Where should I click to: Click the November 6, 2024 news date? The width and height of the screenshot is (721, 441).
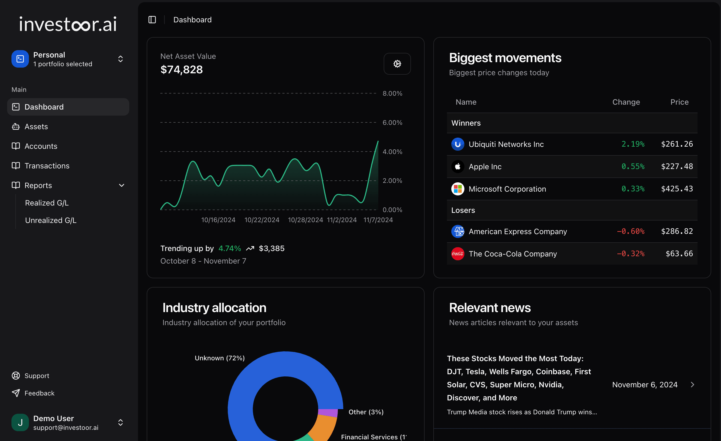(x=645, y=385)
